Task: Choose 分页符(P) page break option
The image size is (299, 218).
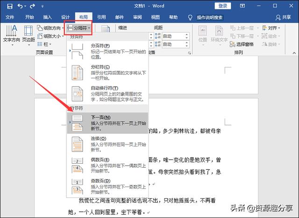Action: coord(107,51)
